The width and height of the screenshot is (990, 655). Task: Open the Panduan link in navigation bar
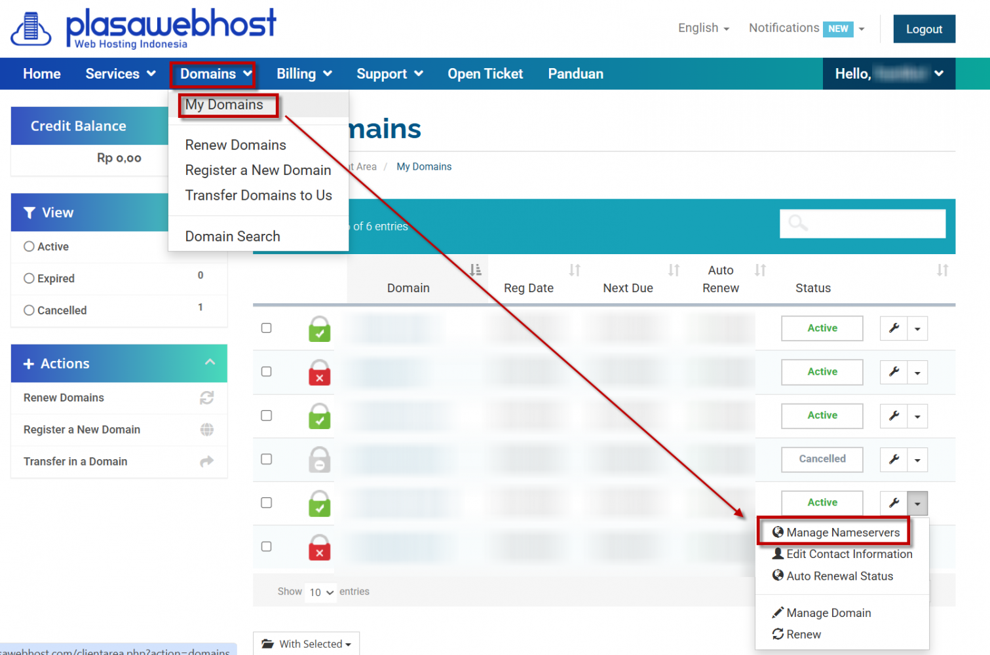[575, 74]
